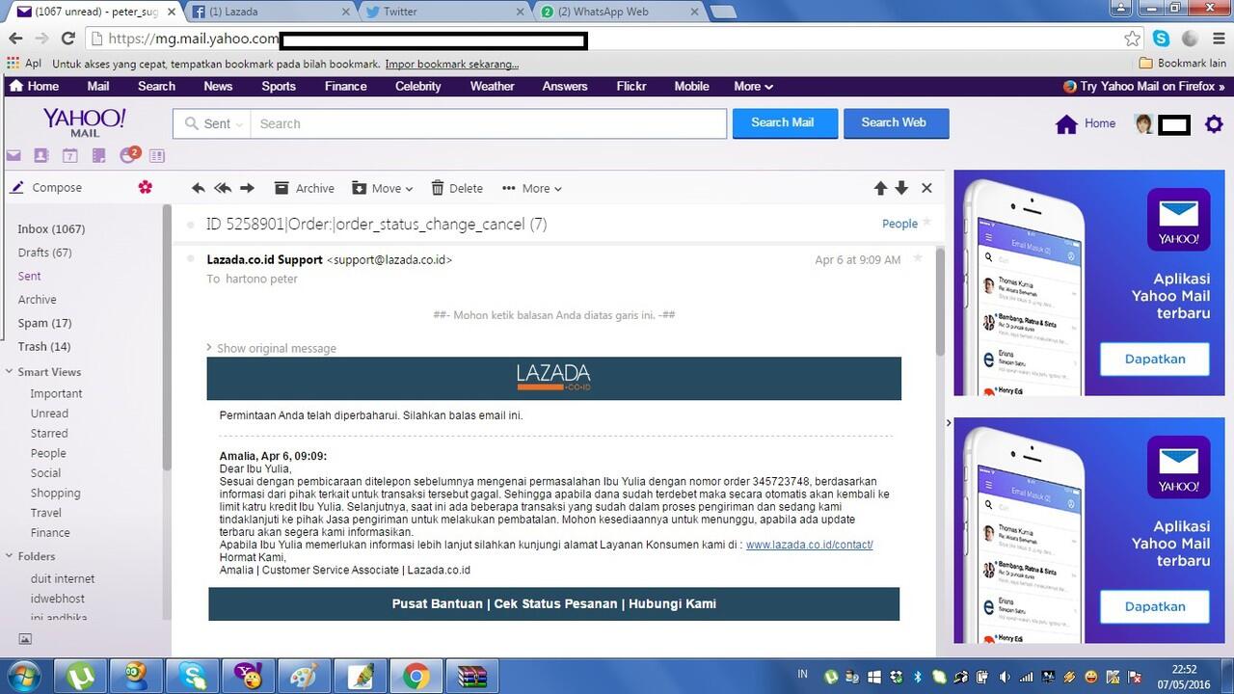The height and width of the screenshot is (694, 1234).
Task: Archive the open Lazada message
Action: [304, 188]
